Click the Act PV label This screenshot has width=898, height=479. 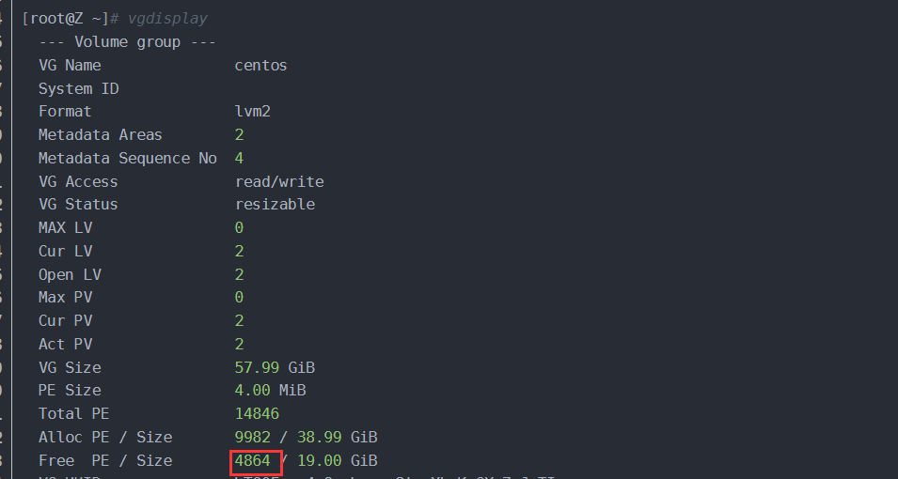[x=65, y=344]
